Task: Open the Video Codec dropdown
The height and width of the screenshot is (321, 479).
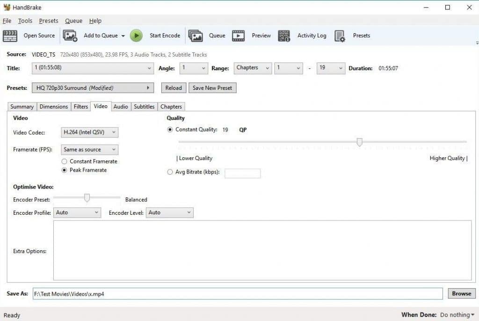Action: (x=89, y=132)
